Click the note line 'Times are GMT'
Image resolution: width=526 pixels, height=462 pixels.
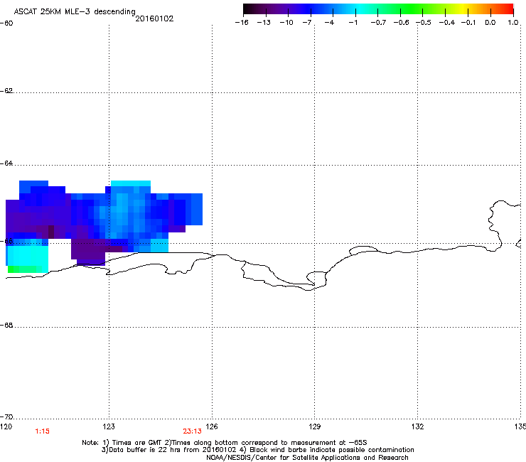(x=137, y=443)
